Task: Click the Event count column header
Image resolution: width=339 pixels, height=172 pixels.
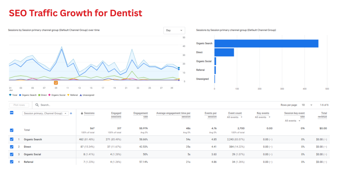Action: coord(235,113)
